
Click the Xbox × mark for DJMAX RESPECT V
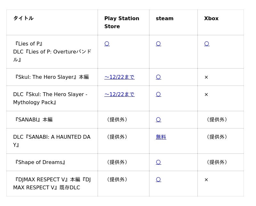click(206, 180)
